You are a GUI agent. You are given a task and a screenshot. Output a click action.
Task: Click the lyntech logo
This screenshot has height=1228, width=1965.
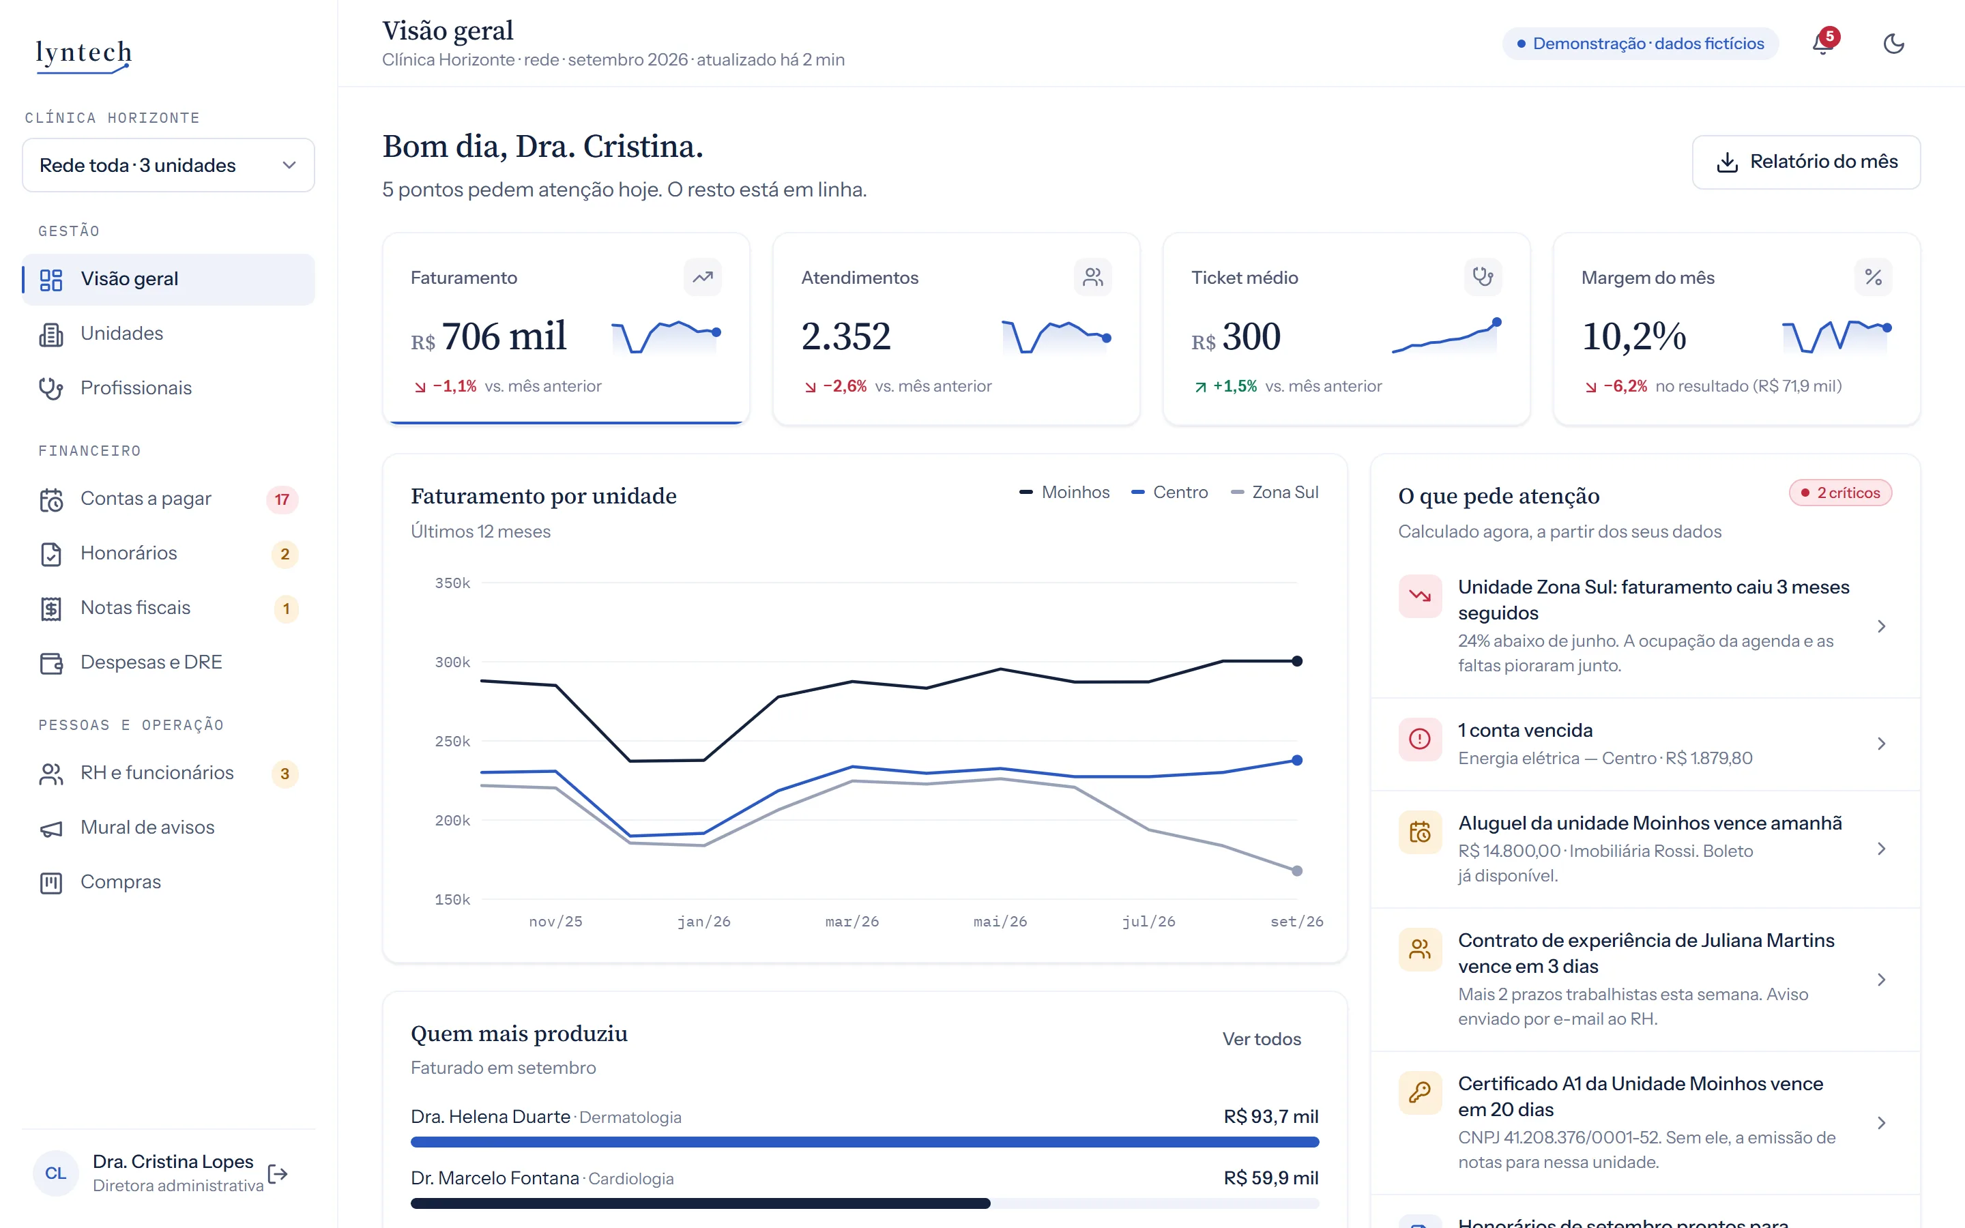[84, 55]
